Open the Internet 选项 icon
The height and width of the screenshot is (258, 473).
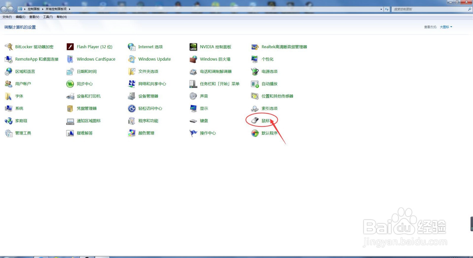(x=132, y=47)
